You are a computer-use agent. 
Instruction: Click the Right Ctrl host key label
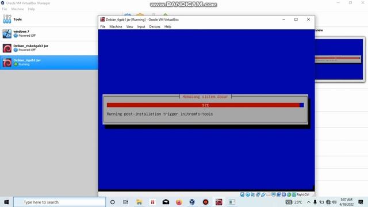[x=303, y=194]
